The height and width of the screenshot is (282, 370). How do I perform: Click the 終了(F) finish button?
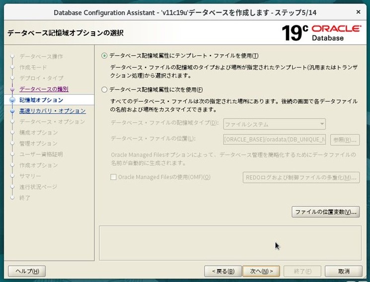[x=302, y=271]
